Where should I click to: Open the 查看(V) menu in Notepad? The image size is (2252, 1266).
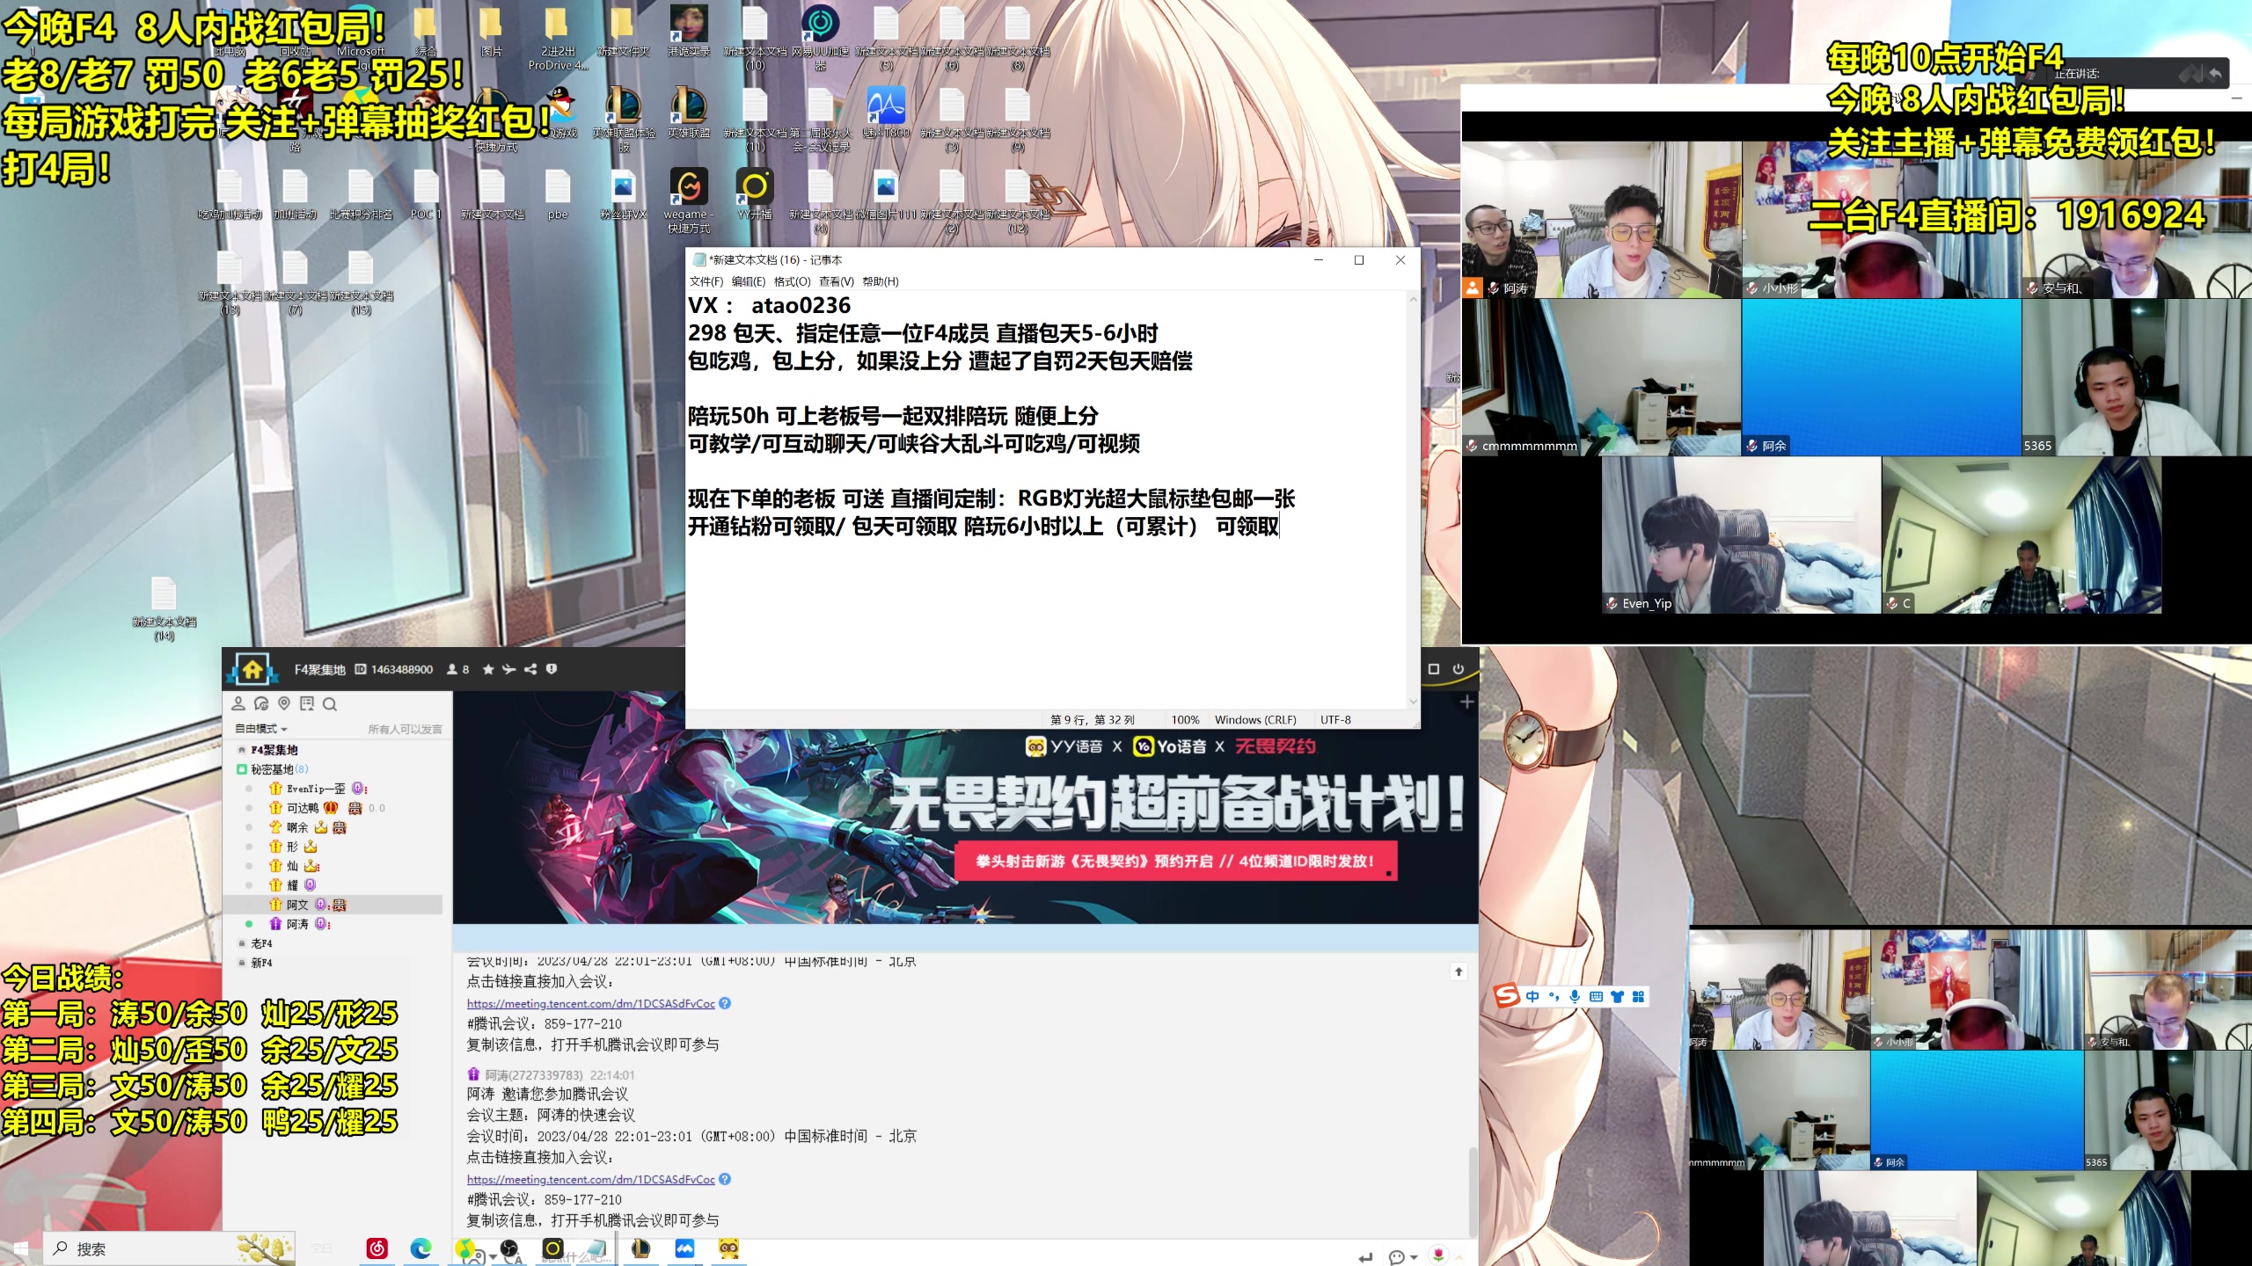pyautogui.click(x=837, y=281)
